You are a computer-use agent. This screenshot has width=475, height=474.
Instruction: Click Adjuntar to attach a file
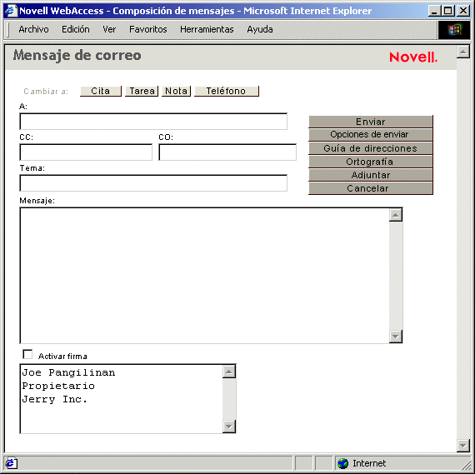371,175
